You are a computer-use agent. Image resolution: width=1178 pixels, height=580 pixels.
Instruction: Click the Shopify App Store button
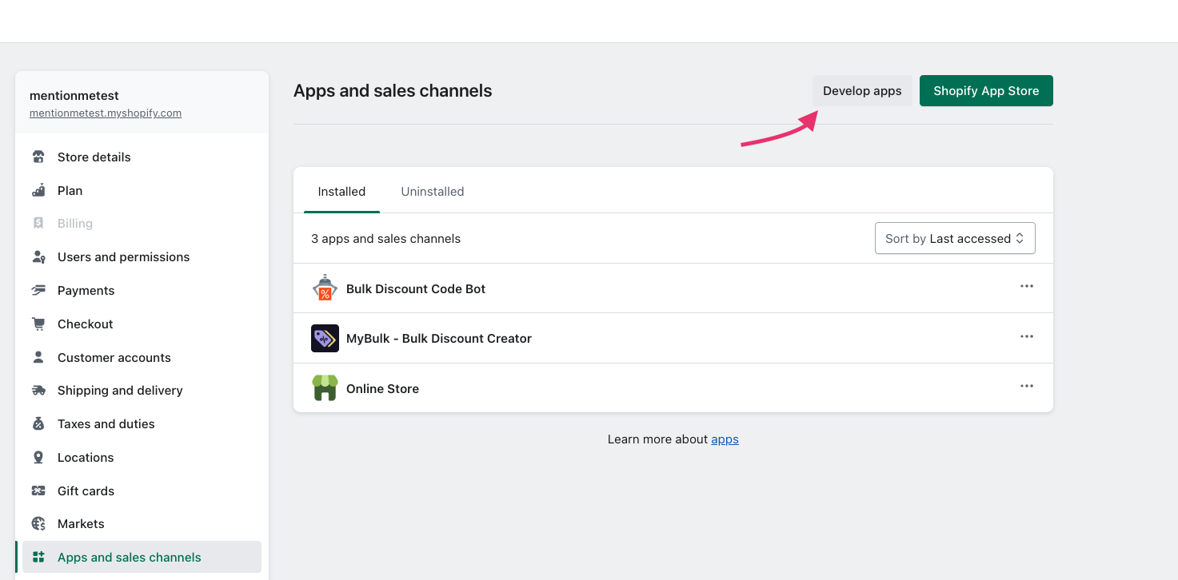[x=986, y=90]
